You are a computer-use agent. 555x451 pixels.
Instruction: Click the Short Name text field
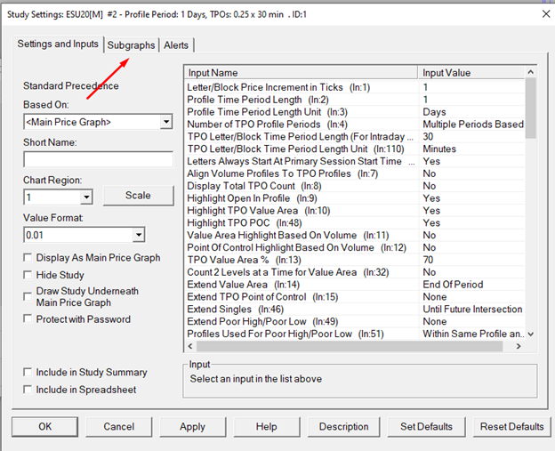point(97,159)
